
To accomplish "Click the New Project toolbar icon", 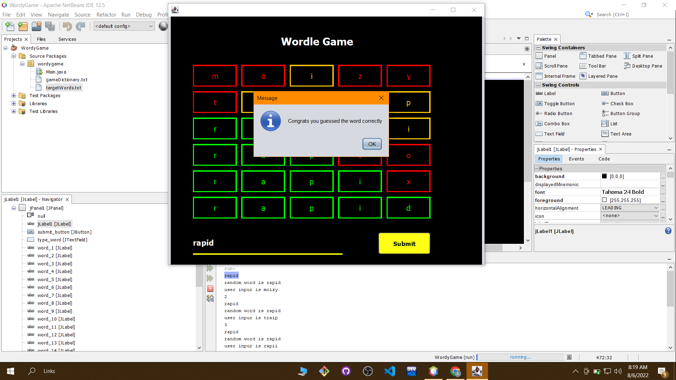I will (x=23, y=26).
